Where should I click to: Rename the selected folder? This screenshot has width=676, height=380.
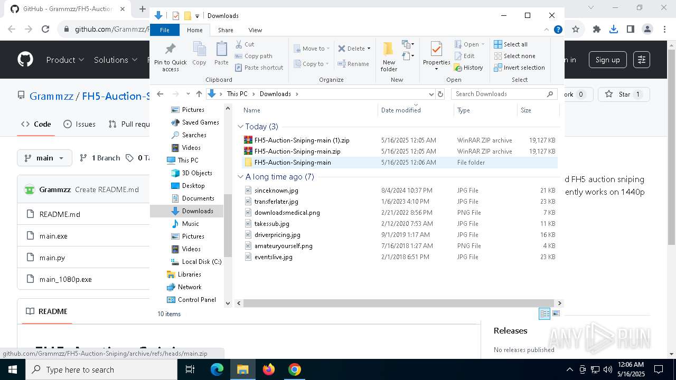[353, 64]
